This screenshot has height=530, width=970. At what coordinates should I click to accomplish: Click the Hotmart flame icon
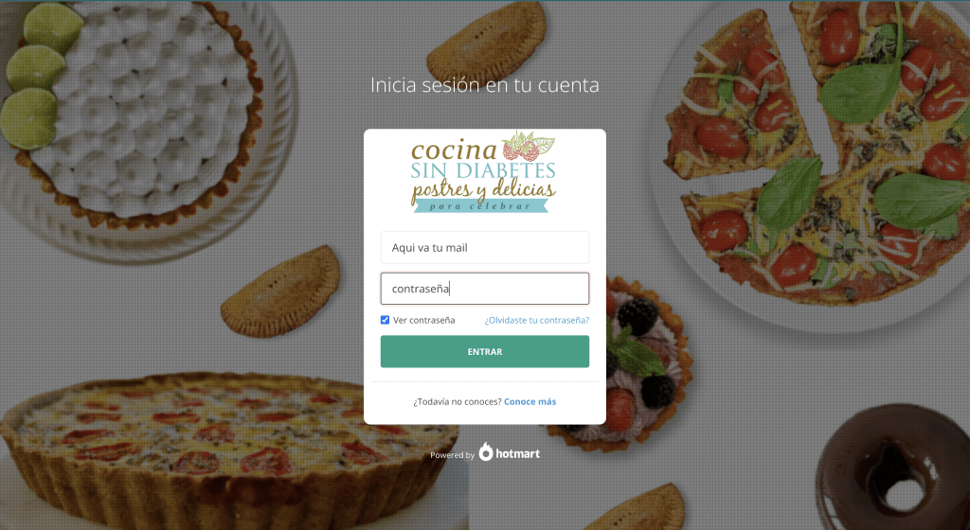point(486,452)
